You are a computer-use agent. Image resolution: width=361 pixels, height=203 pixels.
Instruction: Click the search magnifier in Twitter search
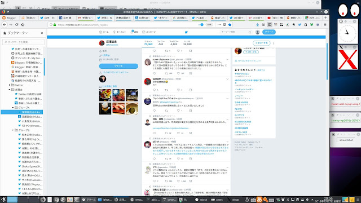click(250, 32)
